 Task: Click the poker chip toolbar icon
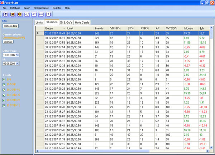pyautogui.click(x=20, y=14)
